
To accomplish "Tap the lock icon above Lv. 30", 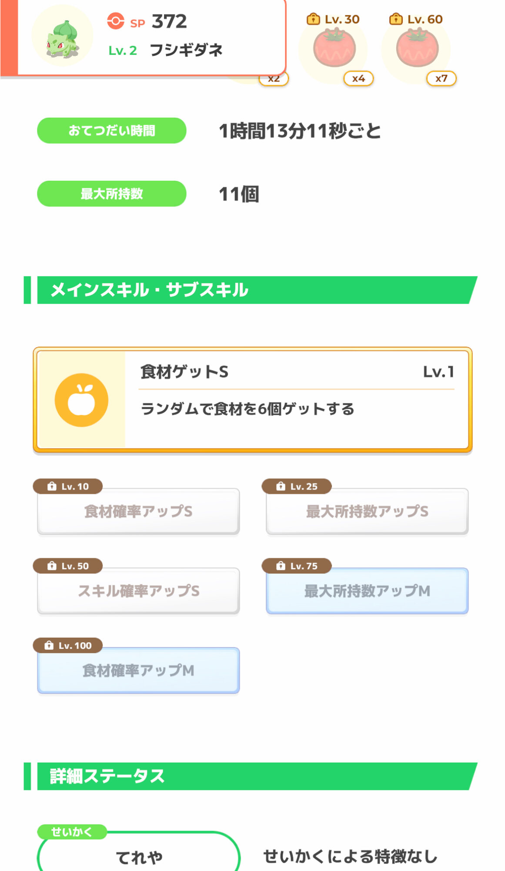I will 313,20.
